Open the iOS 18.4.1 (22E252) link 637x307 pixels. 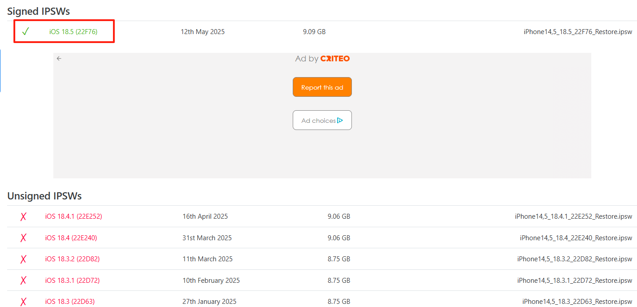click(x=74, y=216)
